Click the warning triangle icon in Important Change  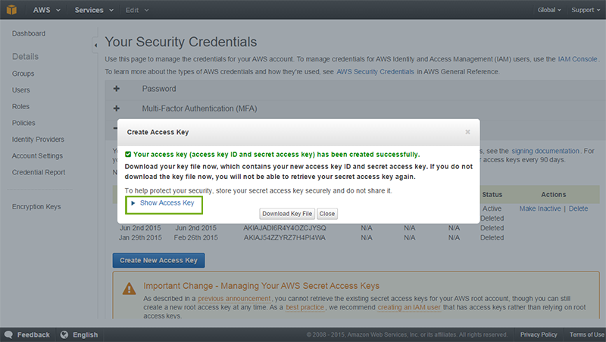[128, 287]
